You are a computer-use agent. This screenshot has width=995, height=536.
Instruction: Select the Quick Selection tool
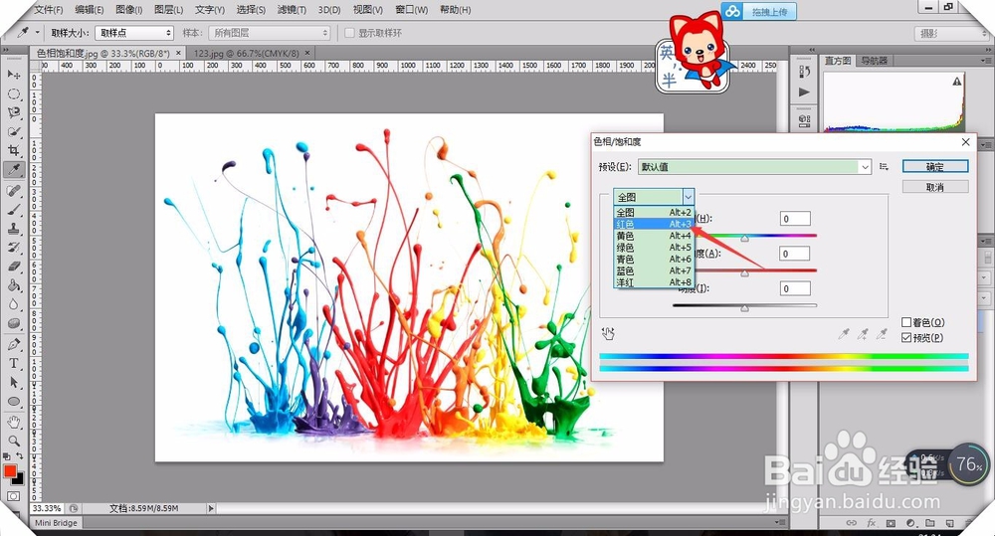13,132
